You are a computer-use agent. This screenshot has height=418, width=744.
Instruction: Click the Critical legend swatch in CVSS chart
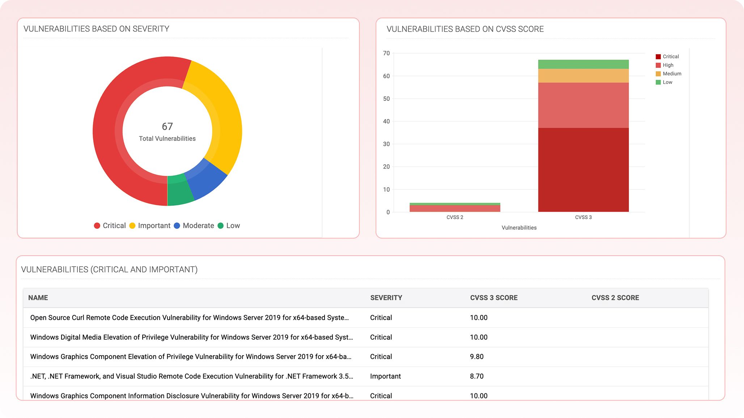[658, 56]
